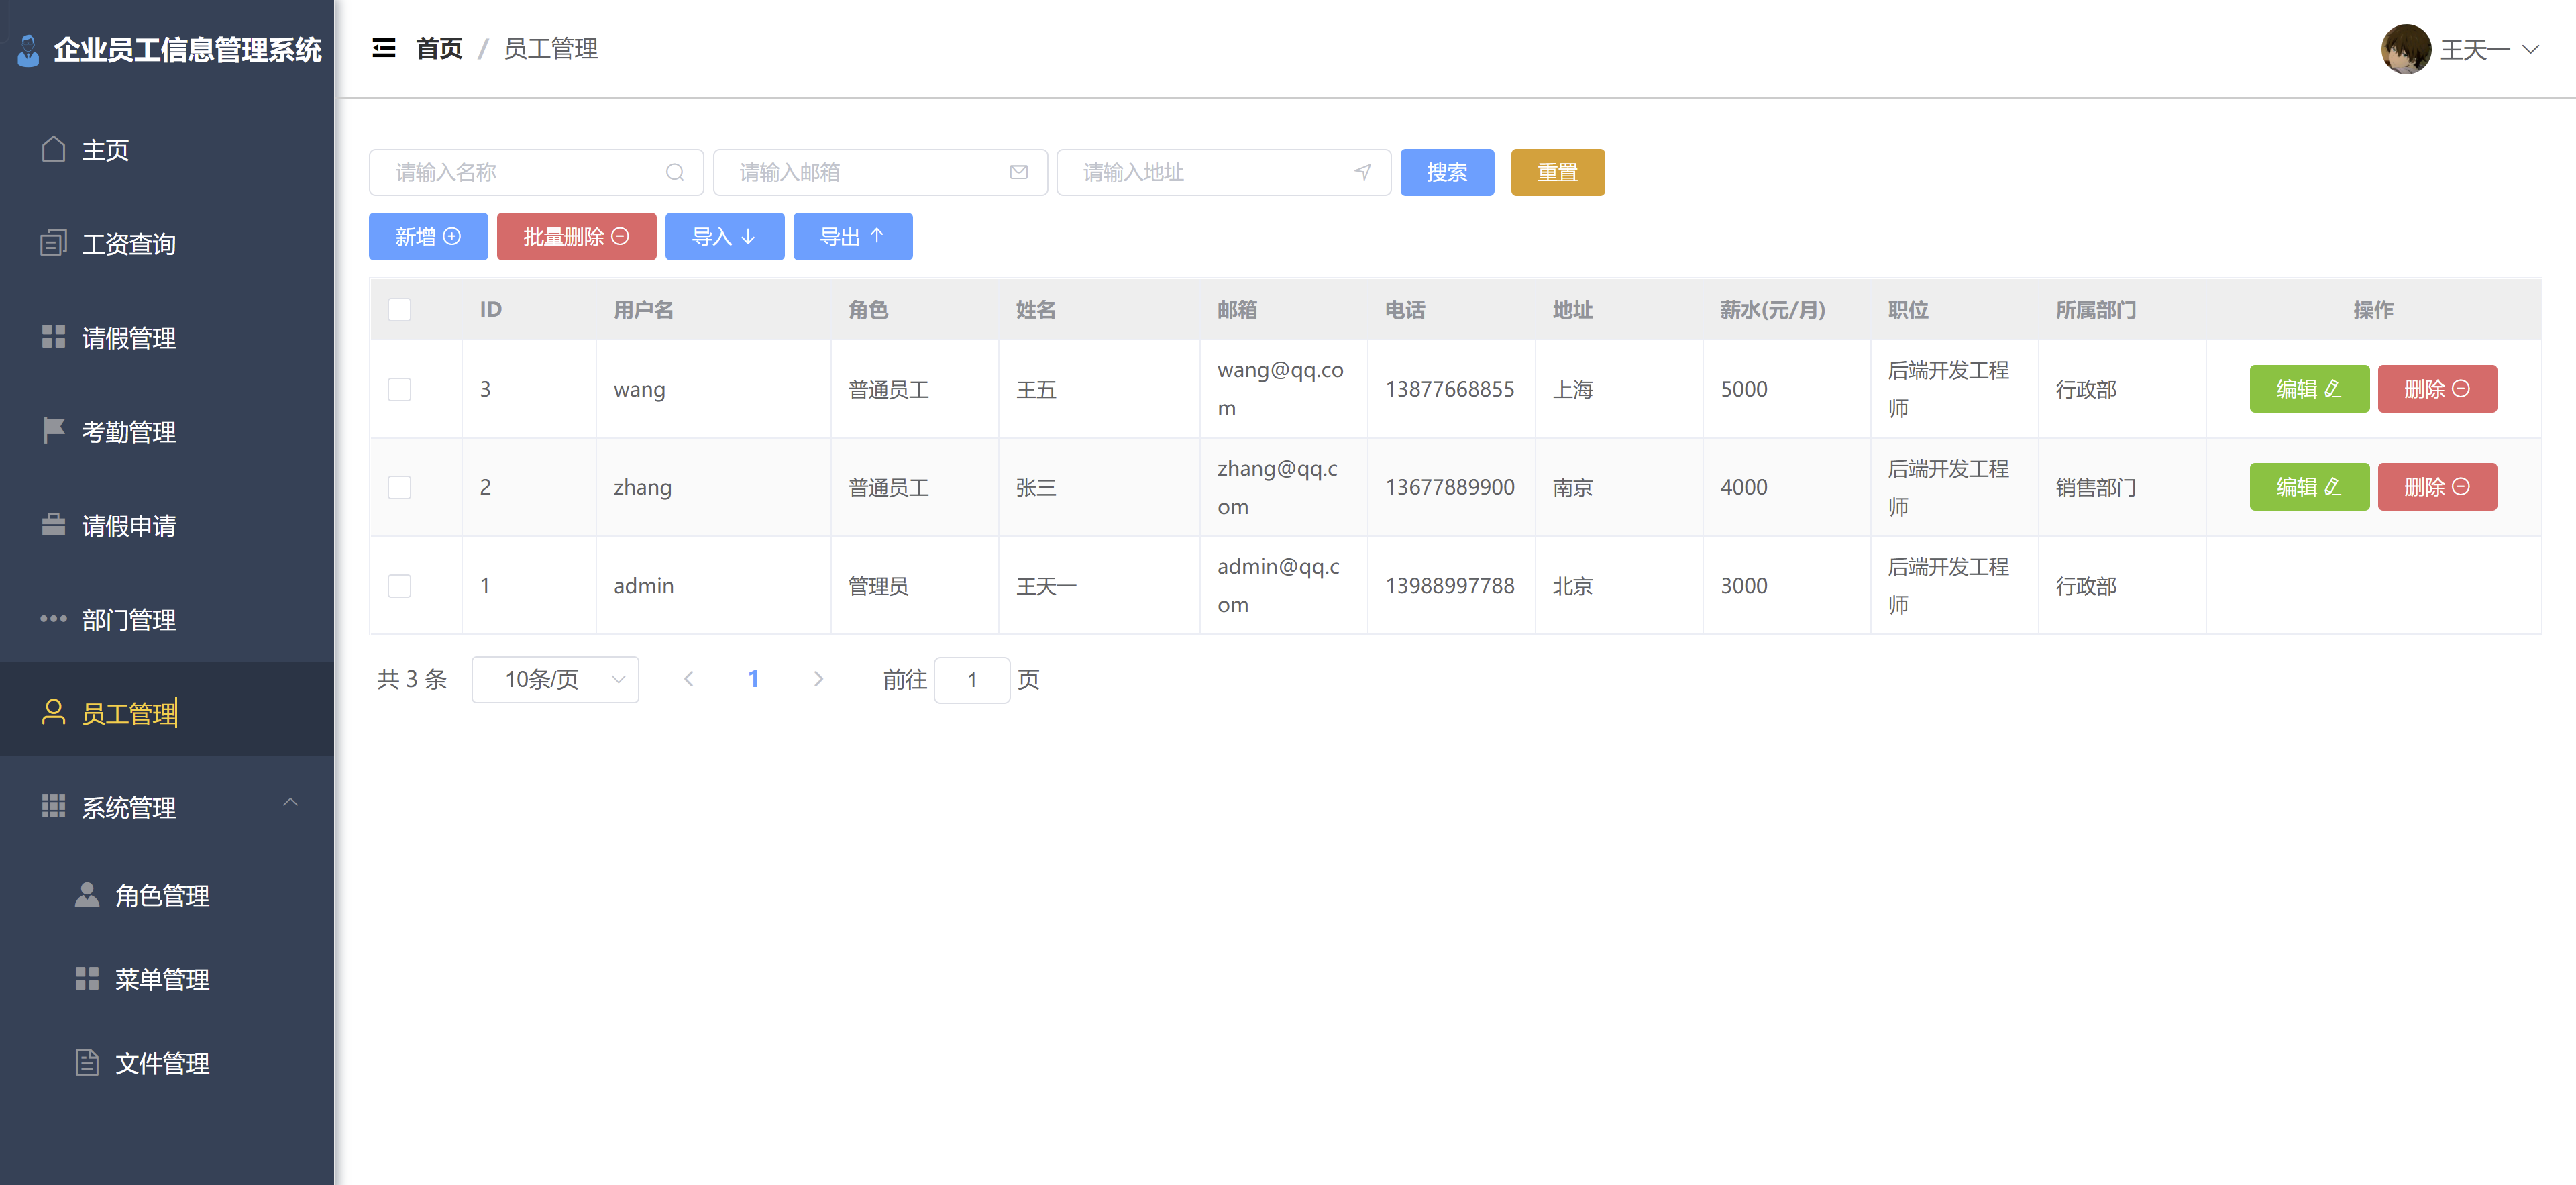Click the 批量删除 button

[x=576, y=236]
